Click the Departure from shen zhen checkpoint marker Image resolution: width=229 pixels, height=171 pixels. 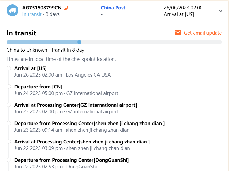[x=9, y=123]
